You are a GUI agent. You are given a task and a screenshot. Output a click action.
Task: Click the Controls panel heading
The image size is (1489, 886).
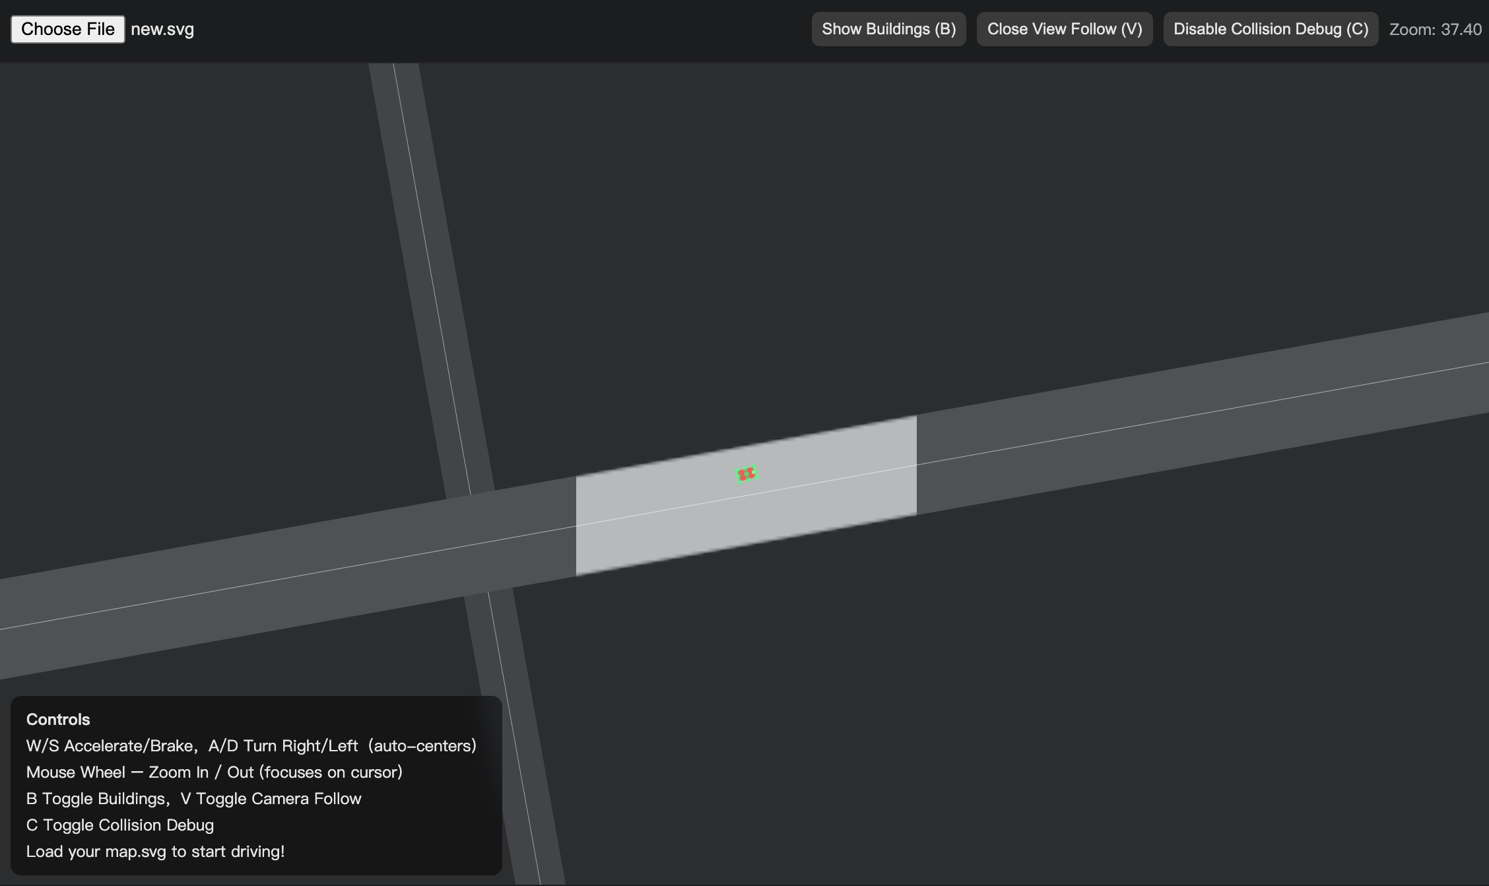click(x=58, y=719)
